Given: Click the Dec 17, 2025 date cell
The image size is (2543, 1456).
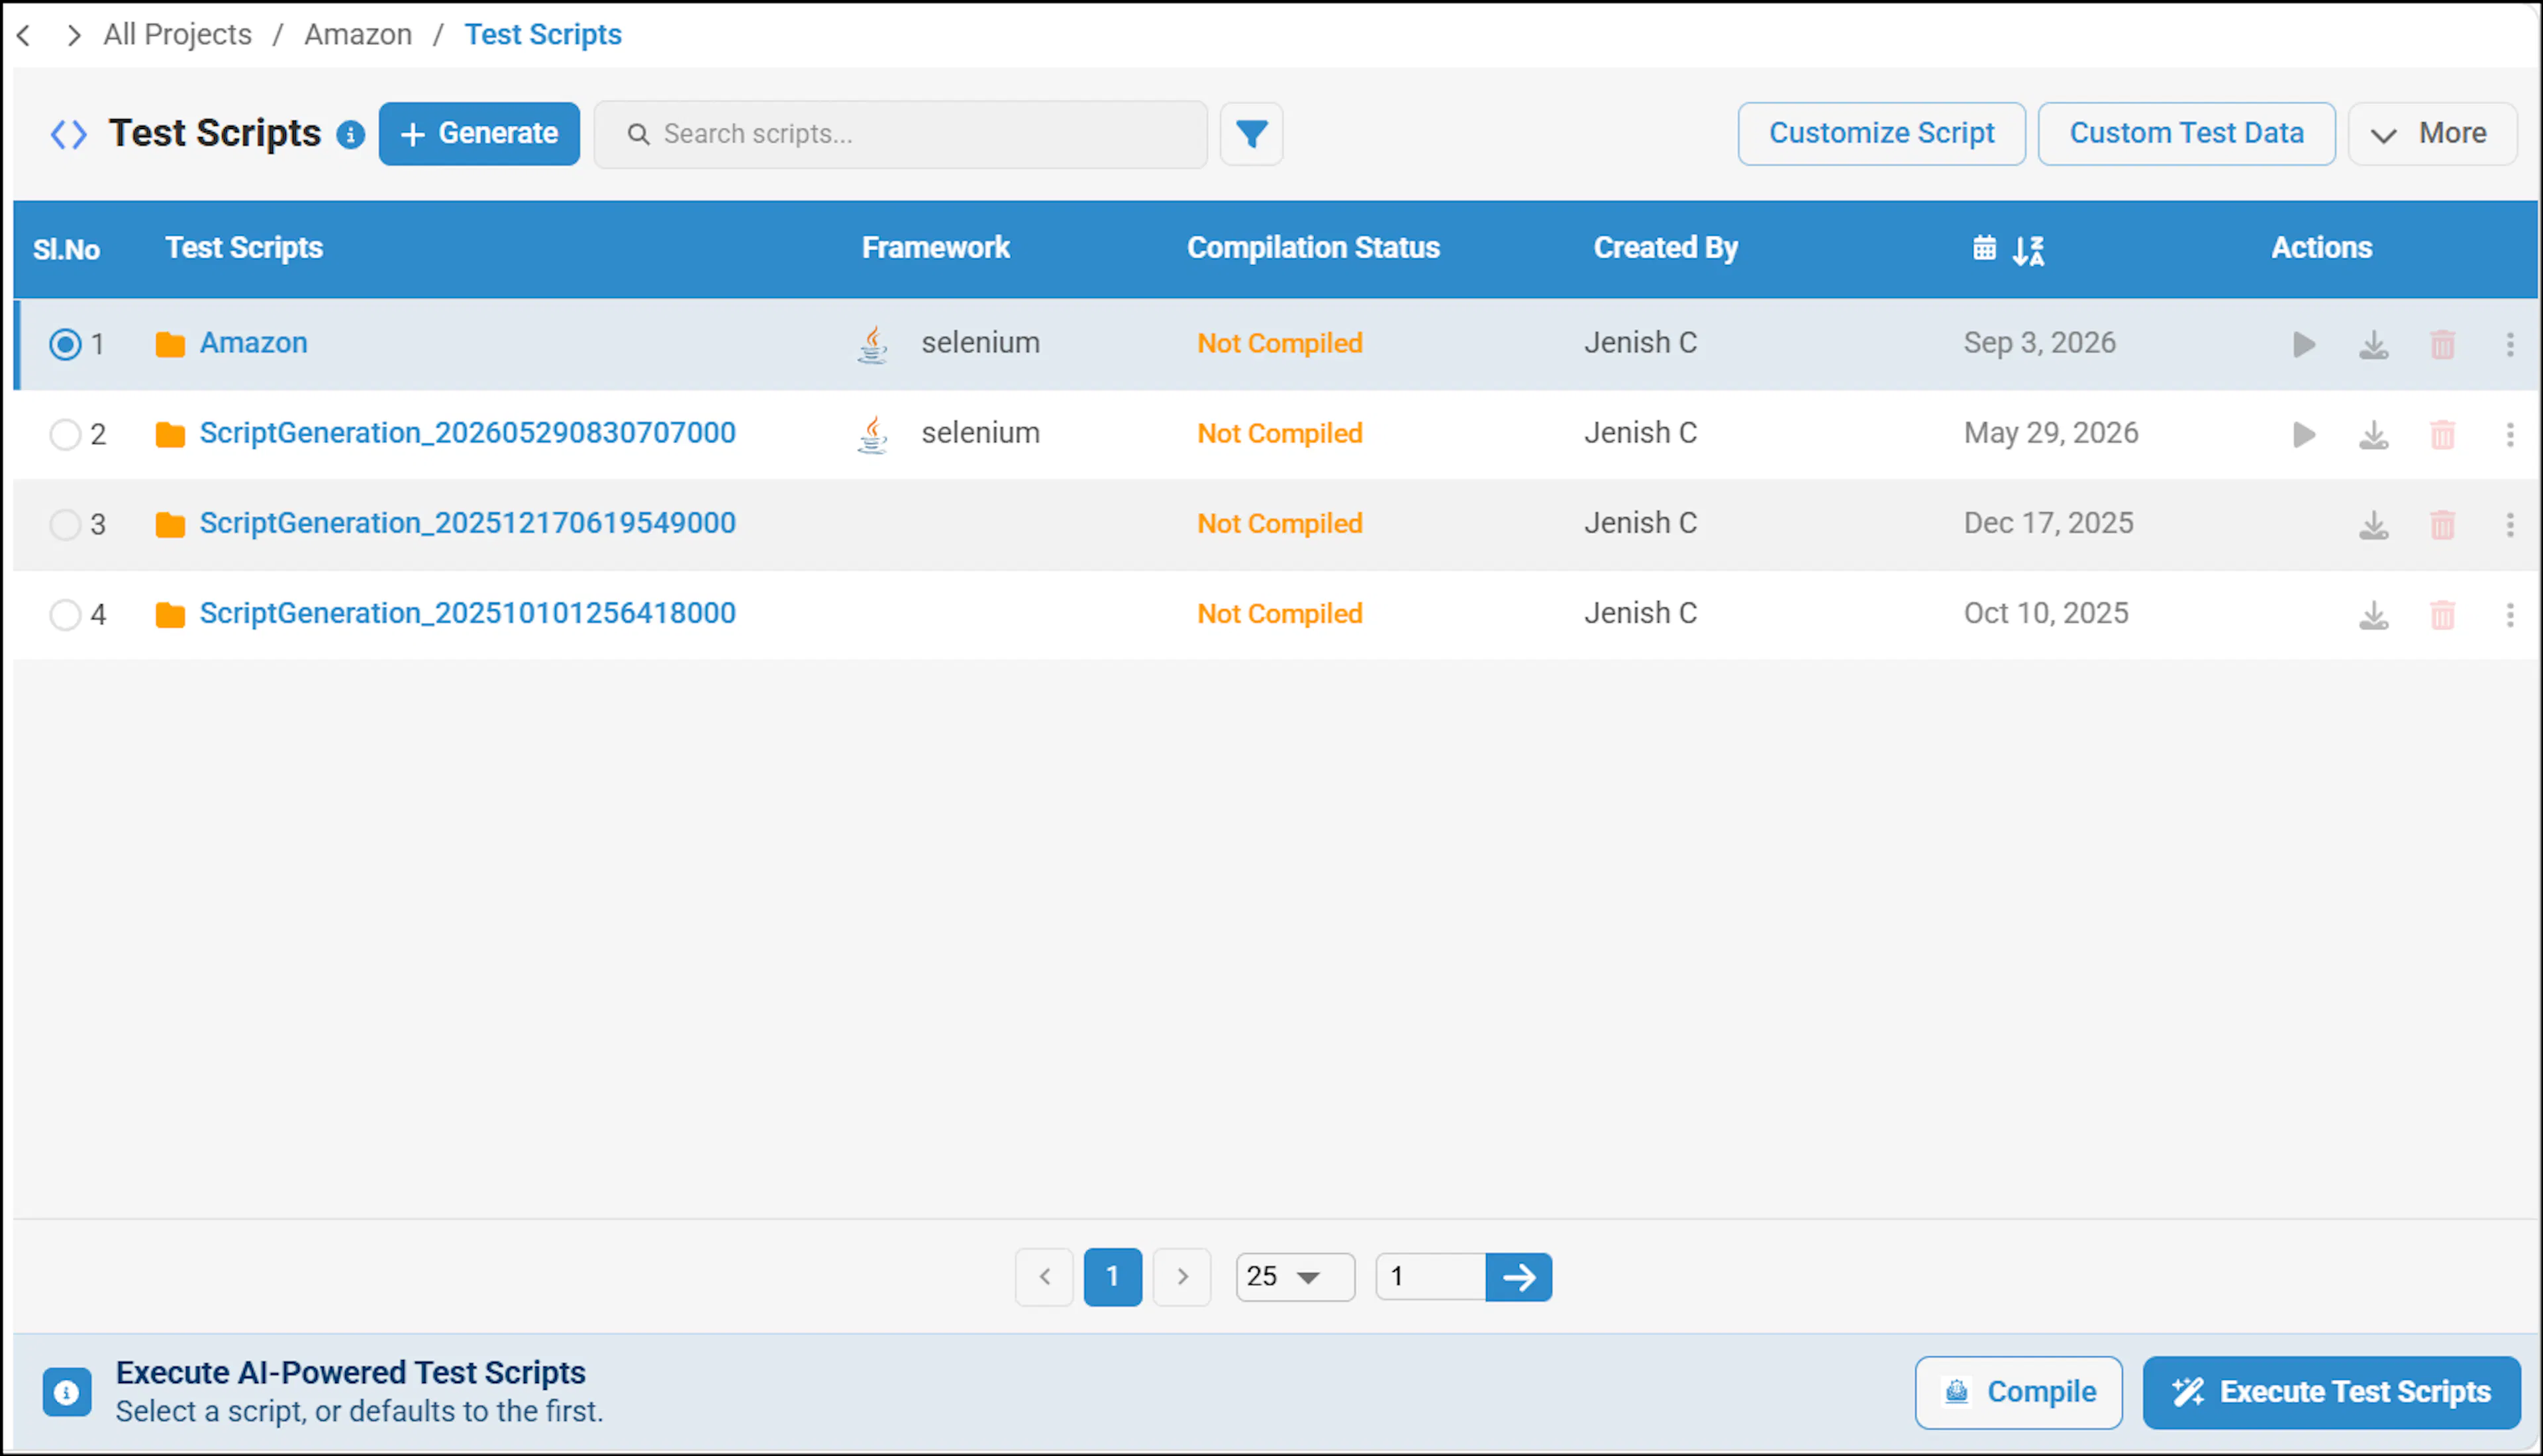Looking at the screenshot, I should point(2048,523).
